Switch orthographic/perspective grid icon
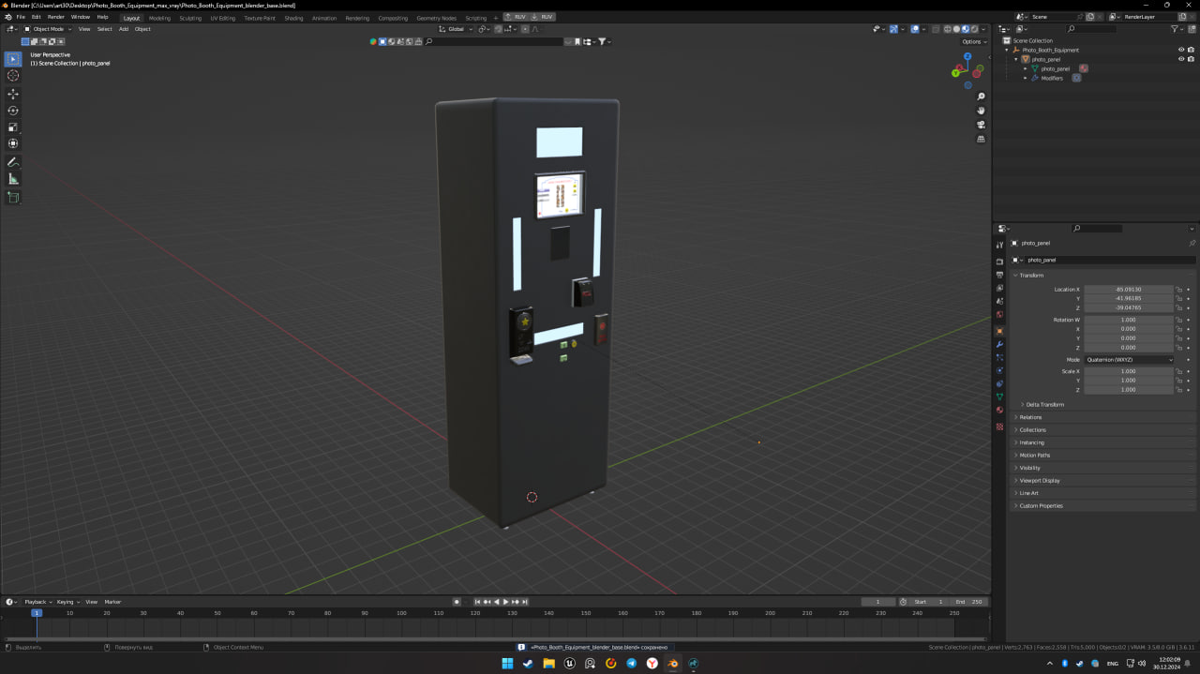Screen dimensions: 1200x674 pos(981,139)
